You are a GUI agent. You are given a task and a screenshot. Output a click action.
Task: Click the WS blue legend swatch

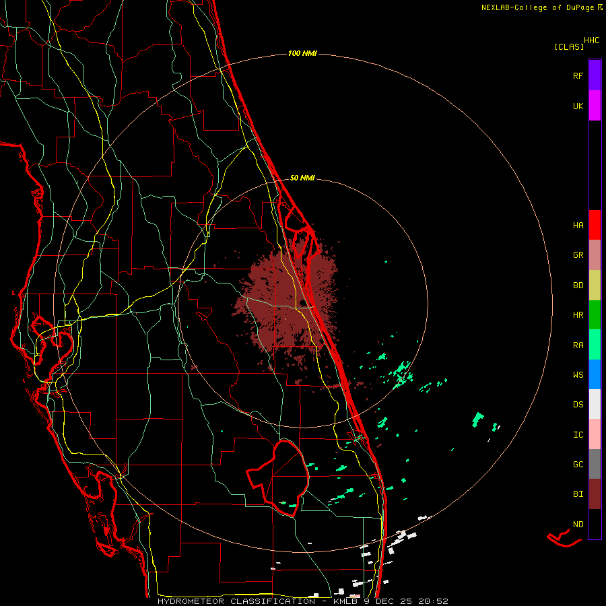click(595, 374)
